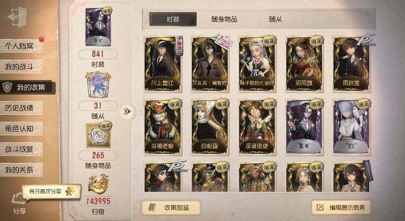Click the exit door icon
This screenshot has width=405, height=221.
17,16
